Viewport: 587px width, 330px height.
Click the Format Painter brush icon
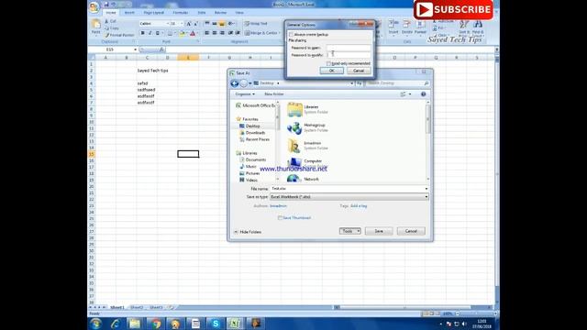click(x=106, y=35)
